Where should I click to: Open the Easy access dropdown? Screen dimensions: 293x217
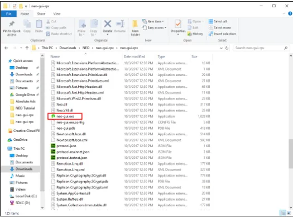click(155, 27)
